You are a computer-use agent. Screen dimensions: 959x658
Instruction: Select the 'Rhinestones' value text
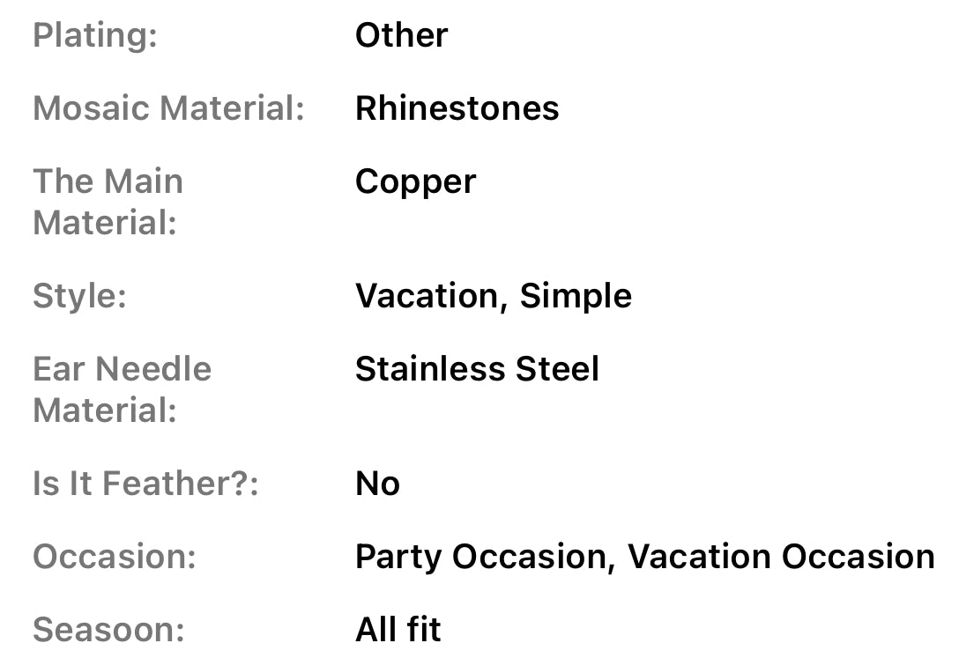(457, 109)
